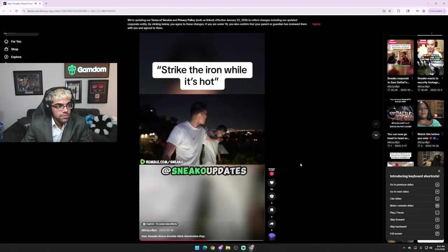Open the Terms of Service link
The width and height of the screenshot is (448, 252).
(x=161, y=20)
